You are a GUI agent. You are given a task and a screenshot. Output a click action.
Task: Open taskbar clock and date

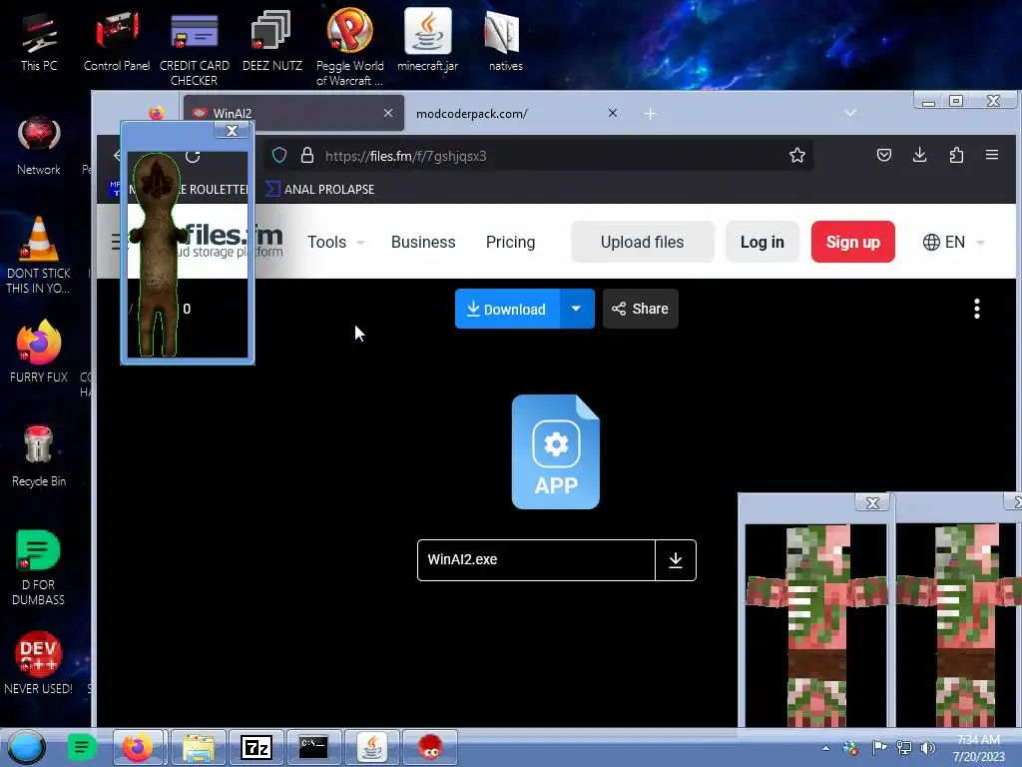click(978, 748)
